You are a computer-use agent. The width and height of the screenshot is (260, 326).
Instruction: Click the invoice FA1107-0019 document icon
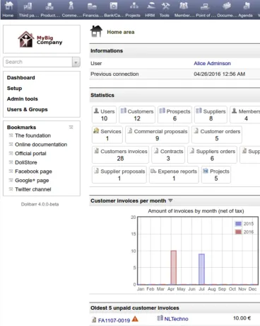[94, 320]
